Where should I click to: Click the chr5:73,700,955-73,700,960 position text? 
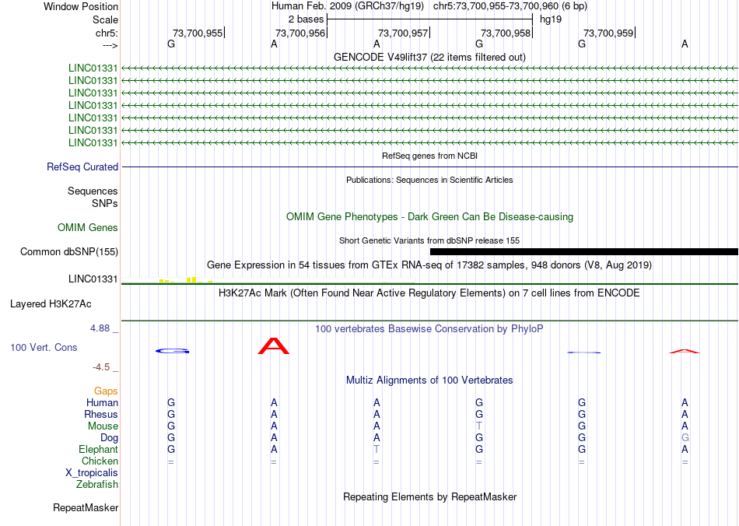point(496,6)
